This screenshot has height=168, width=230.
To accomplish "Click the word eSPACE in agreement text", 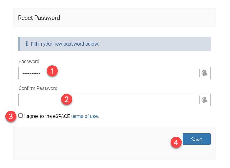I will click(61, 116).
